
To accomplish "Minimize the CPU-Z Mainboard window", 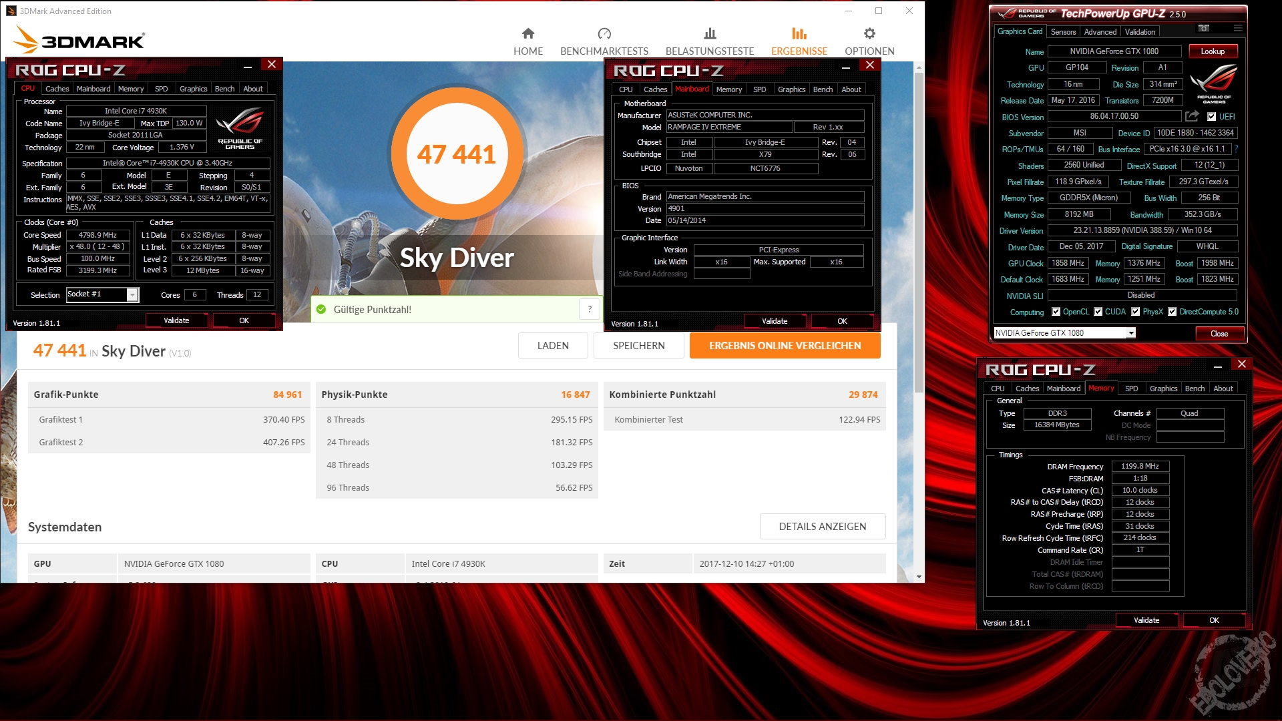I will 846,67.
